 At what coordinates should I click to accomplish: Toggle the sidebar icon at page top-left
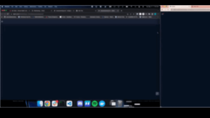pos(2,22)
